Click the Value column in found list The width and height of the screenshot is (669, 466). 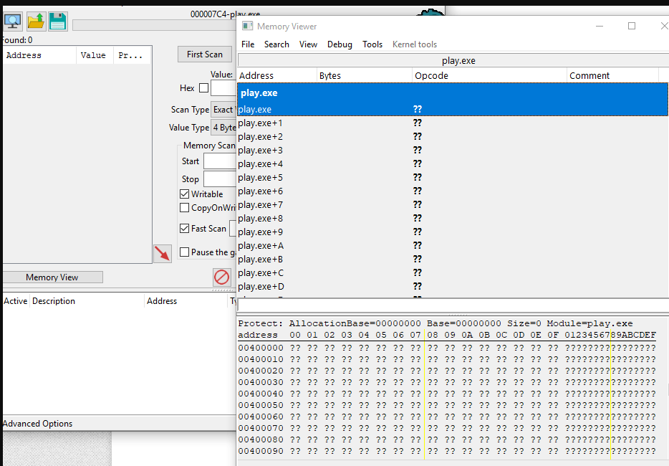pos(95,55)
